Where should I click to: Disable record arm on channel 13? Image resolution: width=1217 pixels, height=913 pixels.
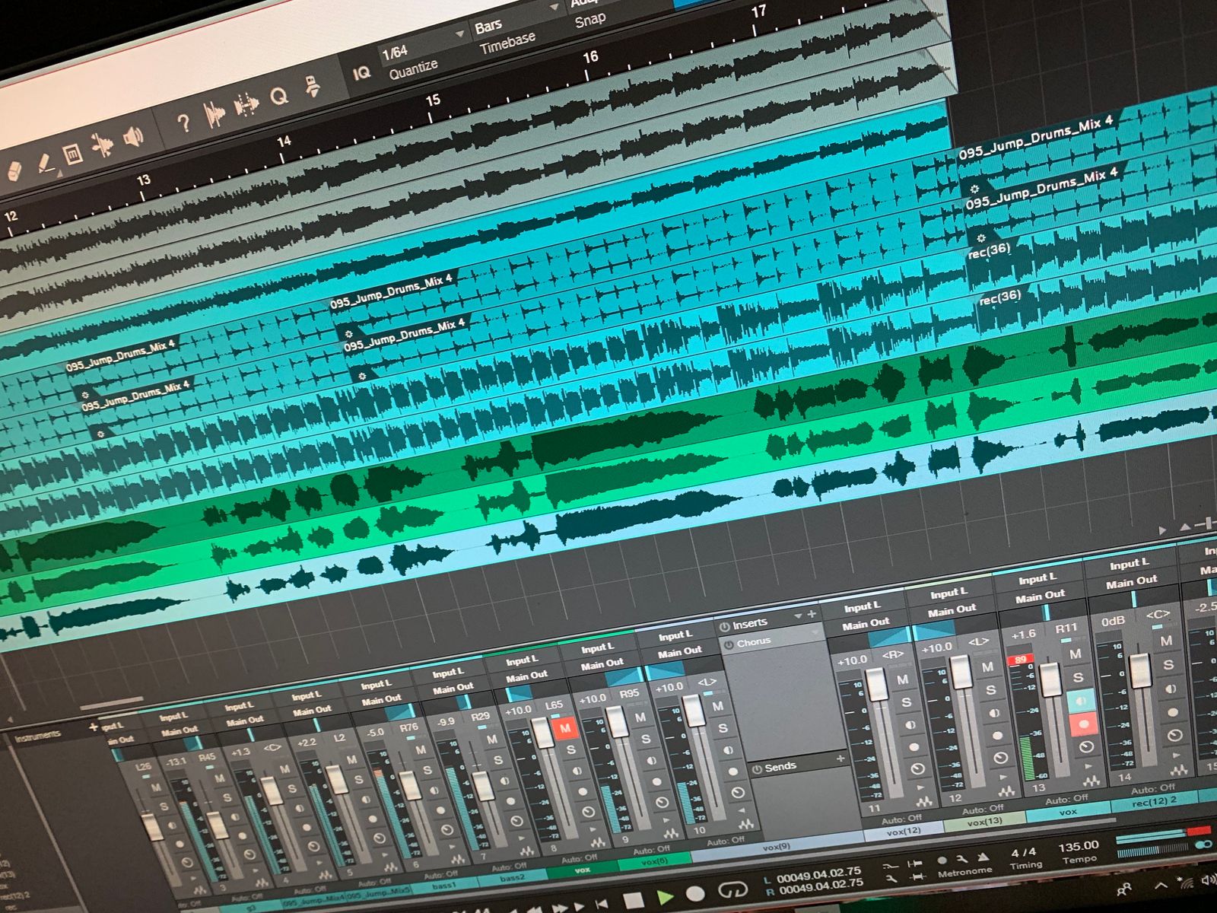pyautogui.click(x=1082, y=724)
